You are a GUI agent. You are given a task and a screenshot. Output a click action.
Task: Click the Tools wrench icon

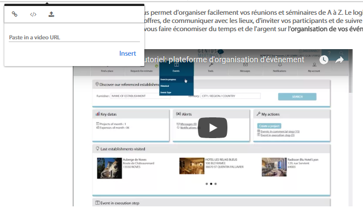(x=210, y=65)
